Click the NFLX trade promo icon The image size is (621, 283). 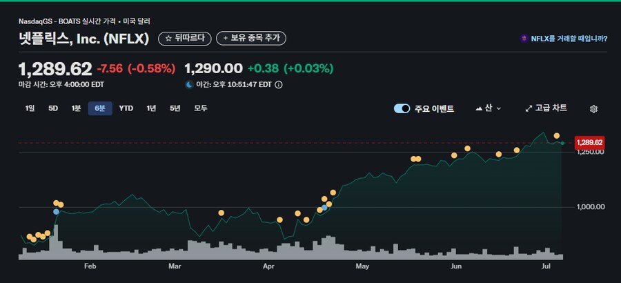524,39
